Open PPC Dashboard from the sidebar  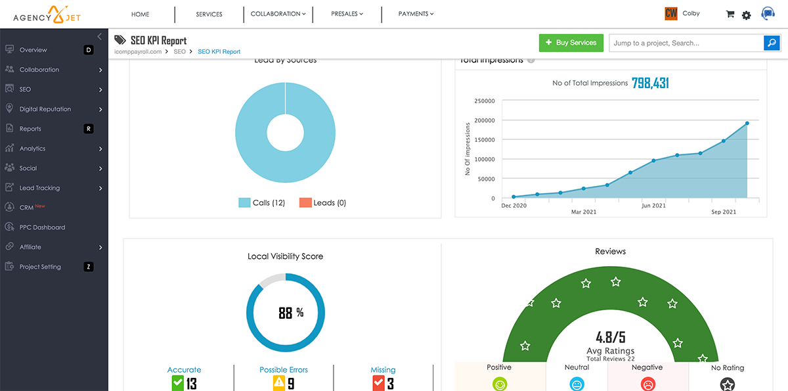[x=42, y=227]
